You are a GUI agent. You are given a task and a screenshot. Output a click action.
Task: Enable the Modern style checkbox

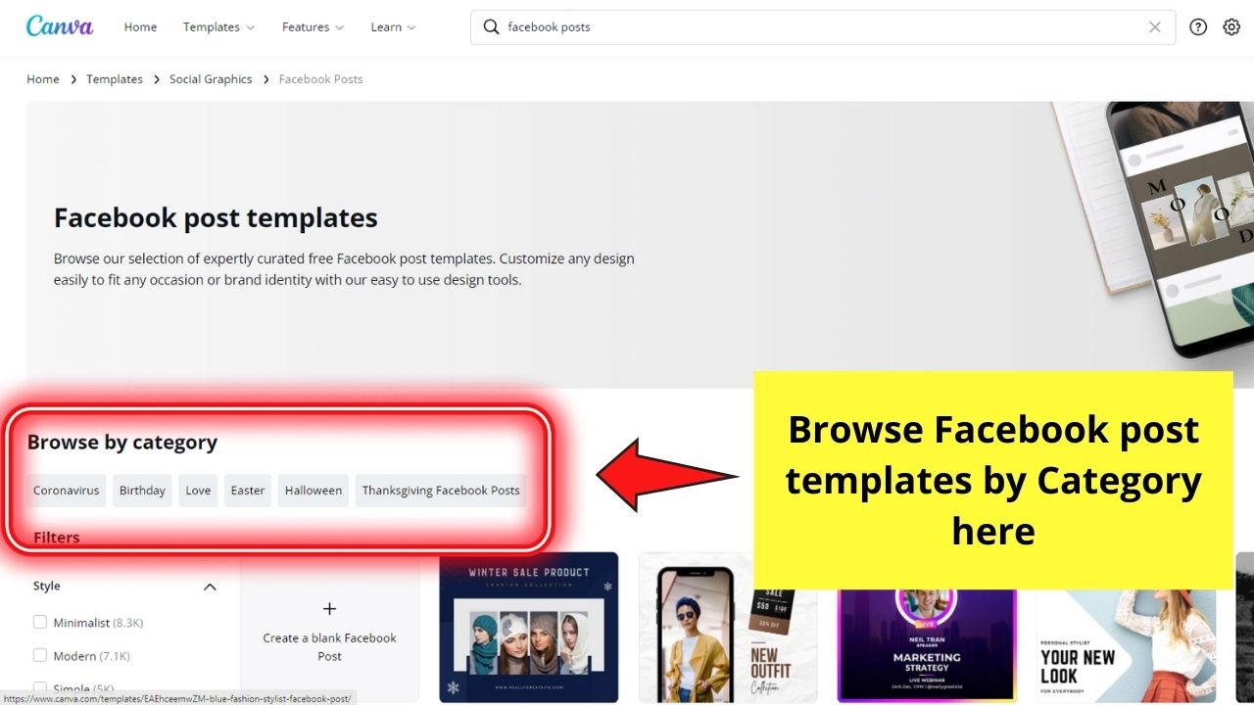[40, 655]
